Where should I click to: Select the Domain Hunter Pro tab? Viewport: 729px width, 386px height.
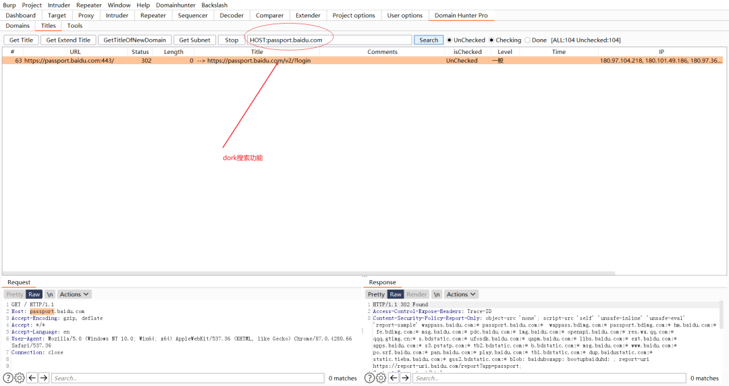coord(461,16)
